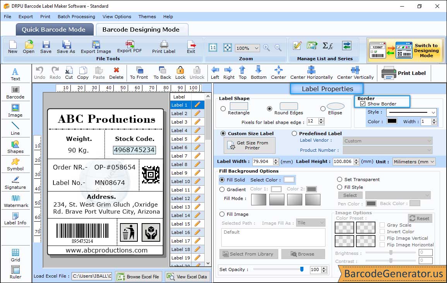
Task: Click the fit-to-window zoom icon
Action: coord(228,47)
